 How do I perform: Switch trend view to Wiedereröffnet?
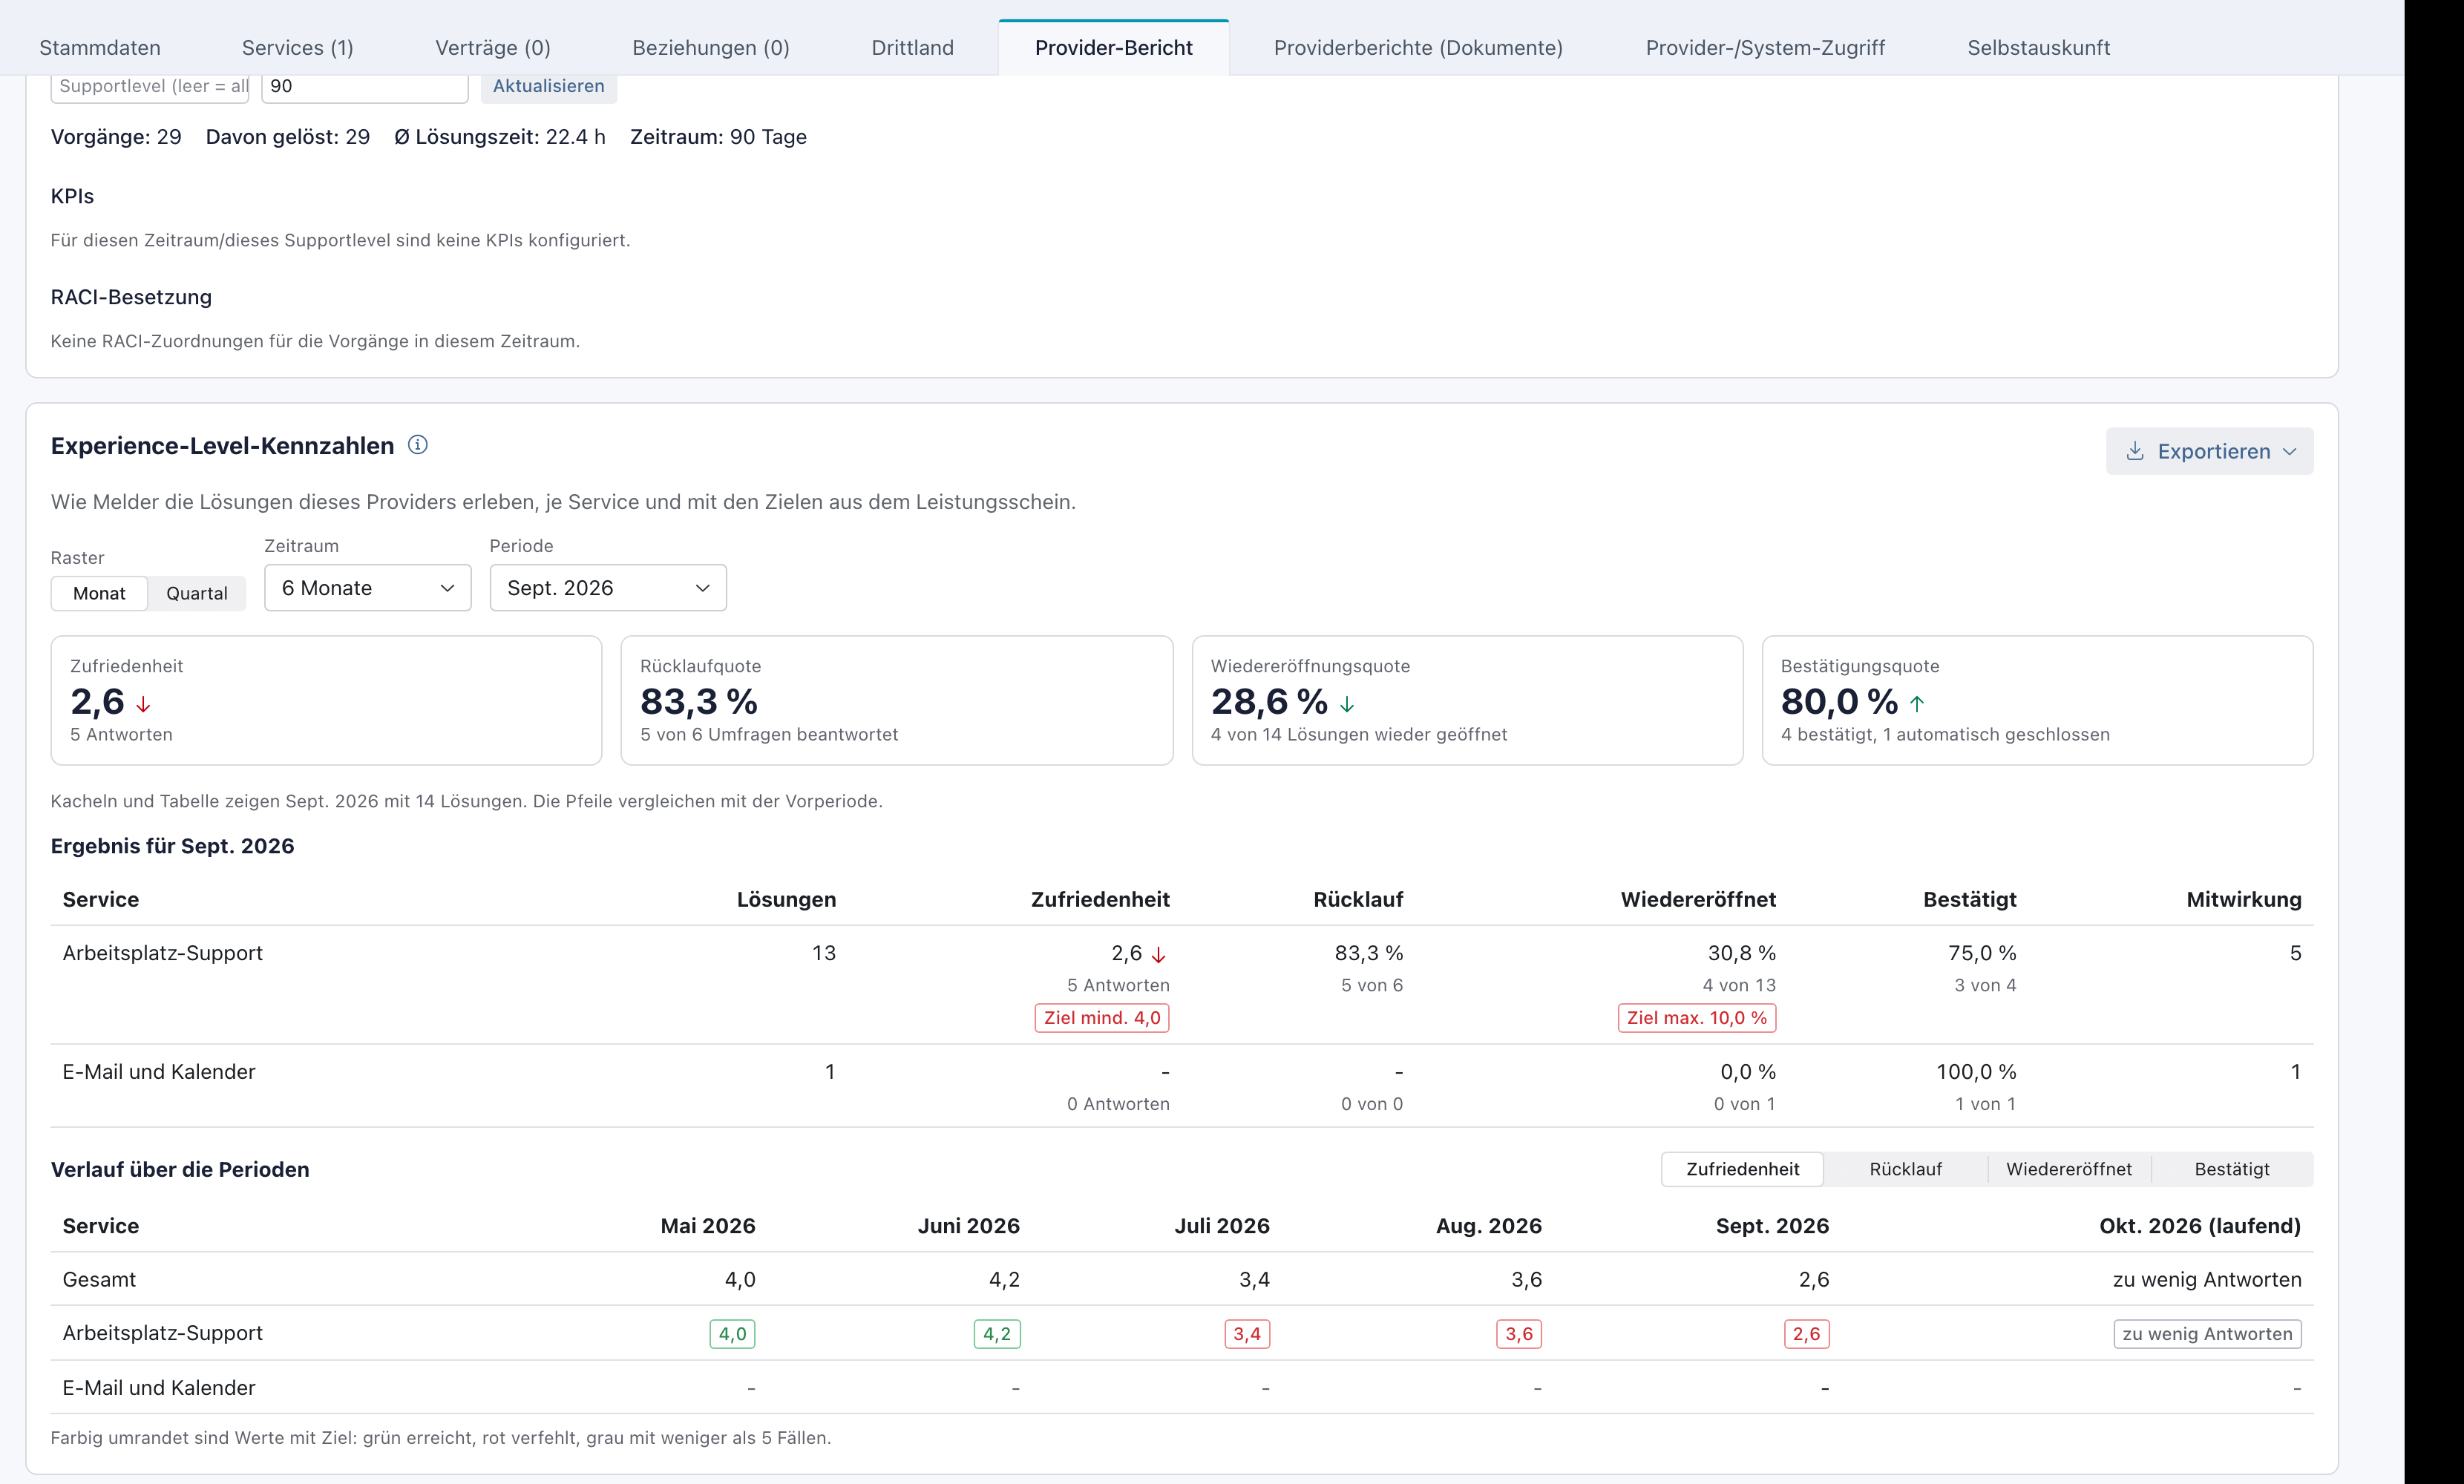(x=2069, y=1169)
